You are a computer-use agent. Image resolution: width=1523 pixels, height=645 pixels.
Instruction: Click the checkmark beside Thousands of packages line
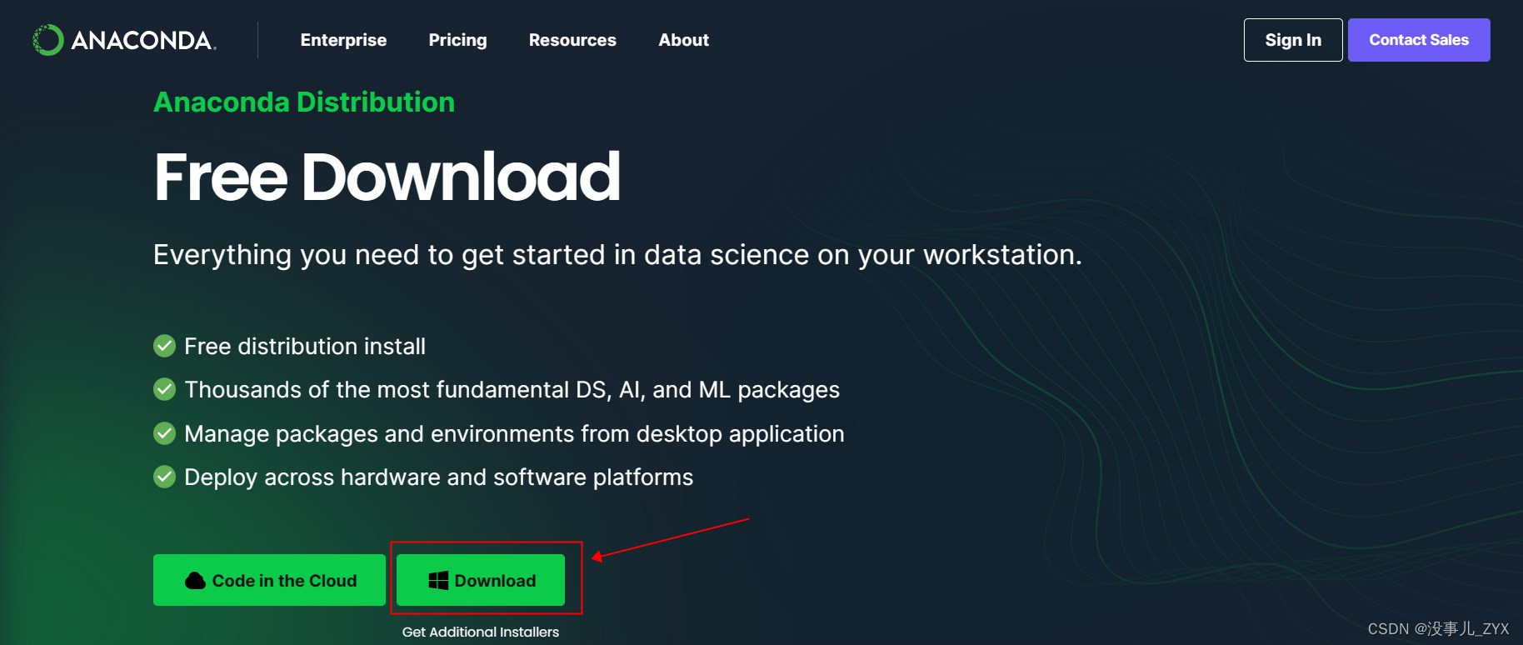165,389
